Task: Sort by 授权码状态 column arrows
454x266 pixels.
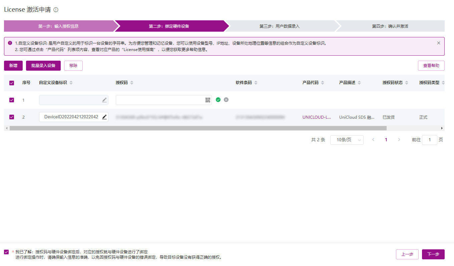Action: (407, 83)
